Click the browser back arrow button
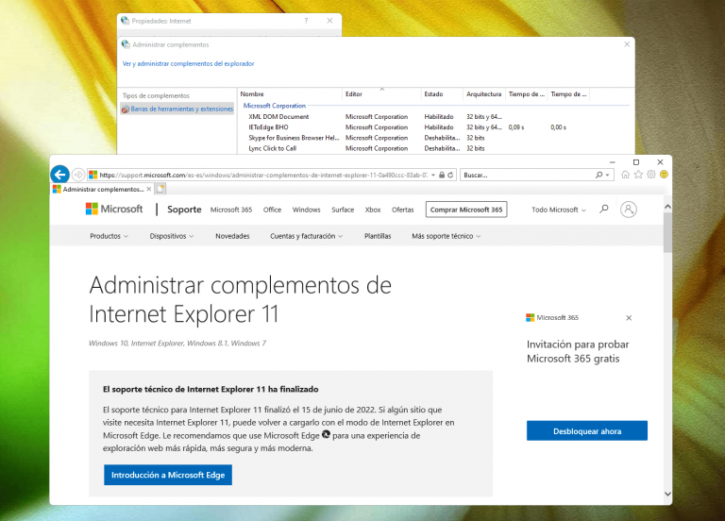The height and width of the screenshot is (521, 725). (x=59, y=175)
